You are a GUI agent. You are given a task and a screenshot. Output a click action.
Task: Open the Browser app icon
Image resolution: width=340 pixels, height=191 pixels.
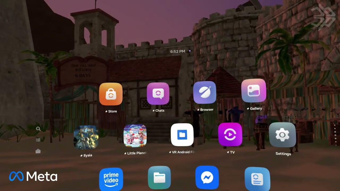(x=205, y=92)
